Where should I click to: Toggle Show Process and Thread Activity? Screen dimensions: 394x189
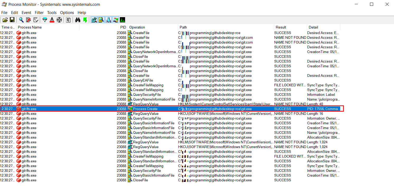pos(115,20)
